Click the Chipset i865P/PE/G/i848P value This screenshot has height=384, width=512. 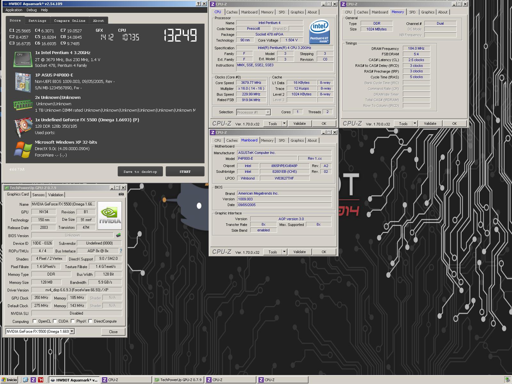click(x=284, y=166)
